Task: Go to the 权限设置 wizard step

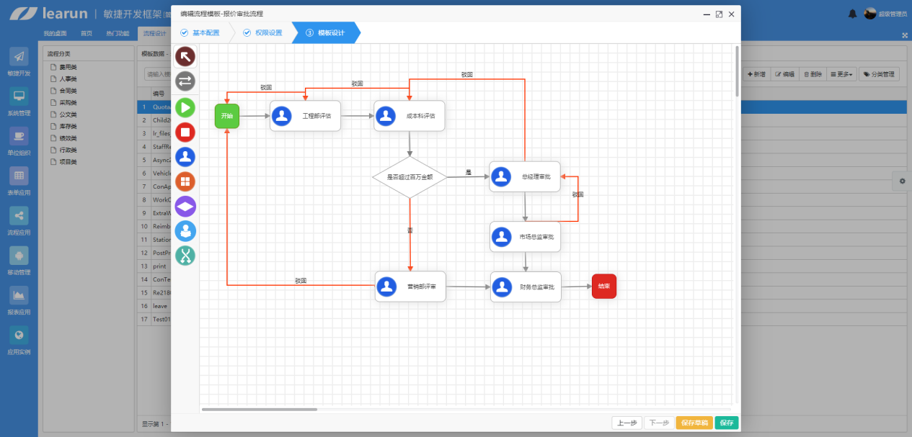Action: (263, 32)
